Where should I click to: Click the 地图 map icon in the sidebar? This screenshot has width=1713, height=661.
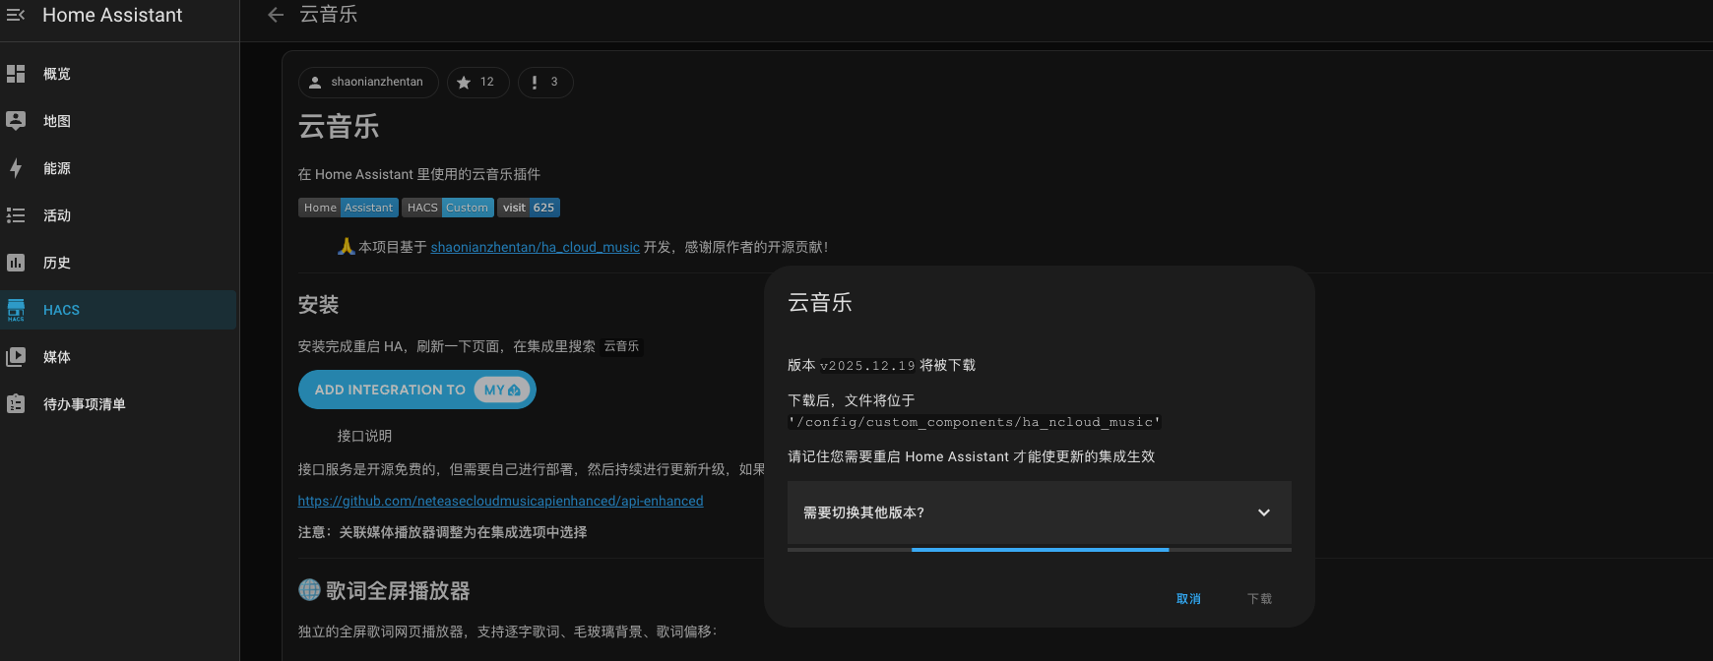(16, 121)
